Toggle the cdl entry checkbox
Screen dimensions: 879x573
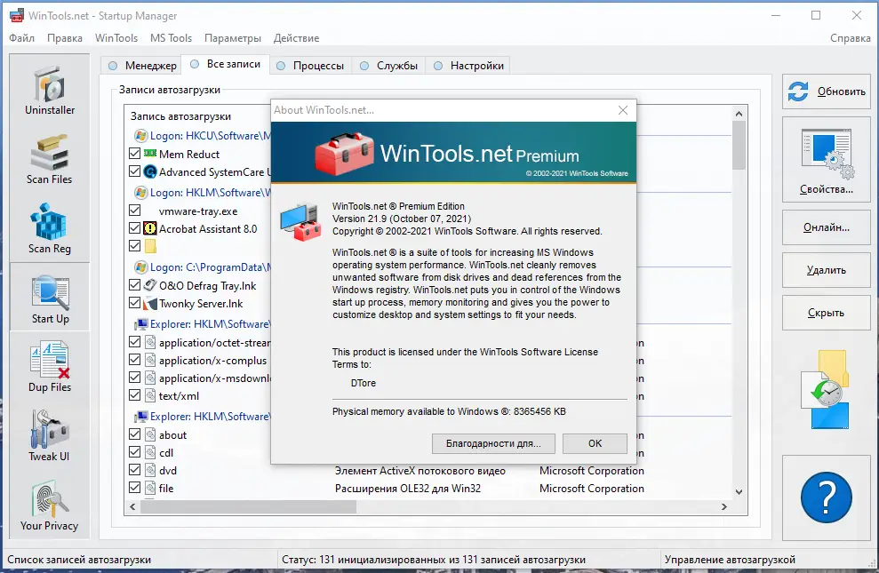pos(134,451)
